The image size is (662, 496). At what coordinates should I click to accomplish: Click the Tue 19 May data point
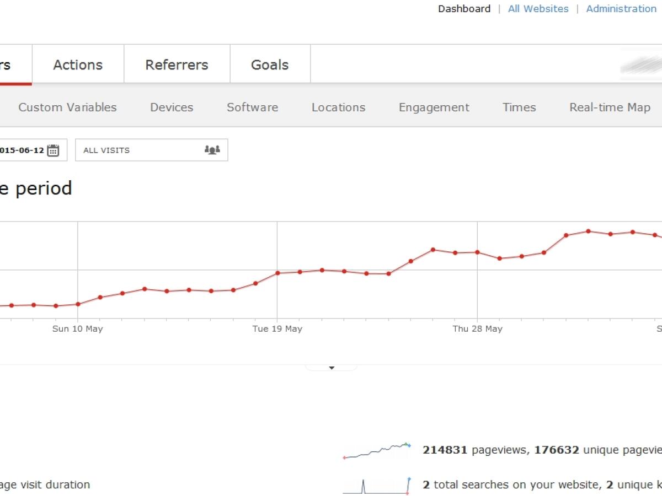click(277, 273)
